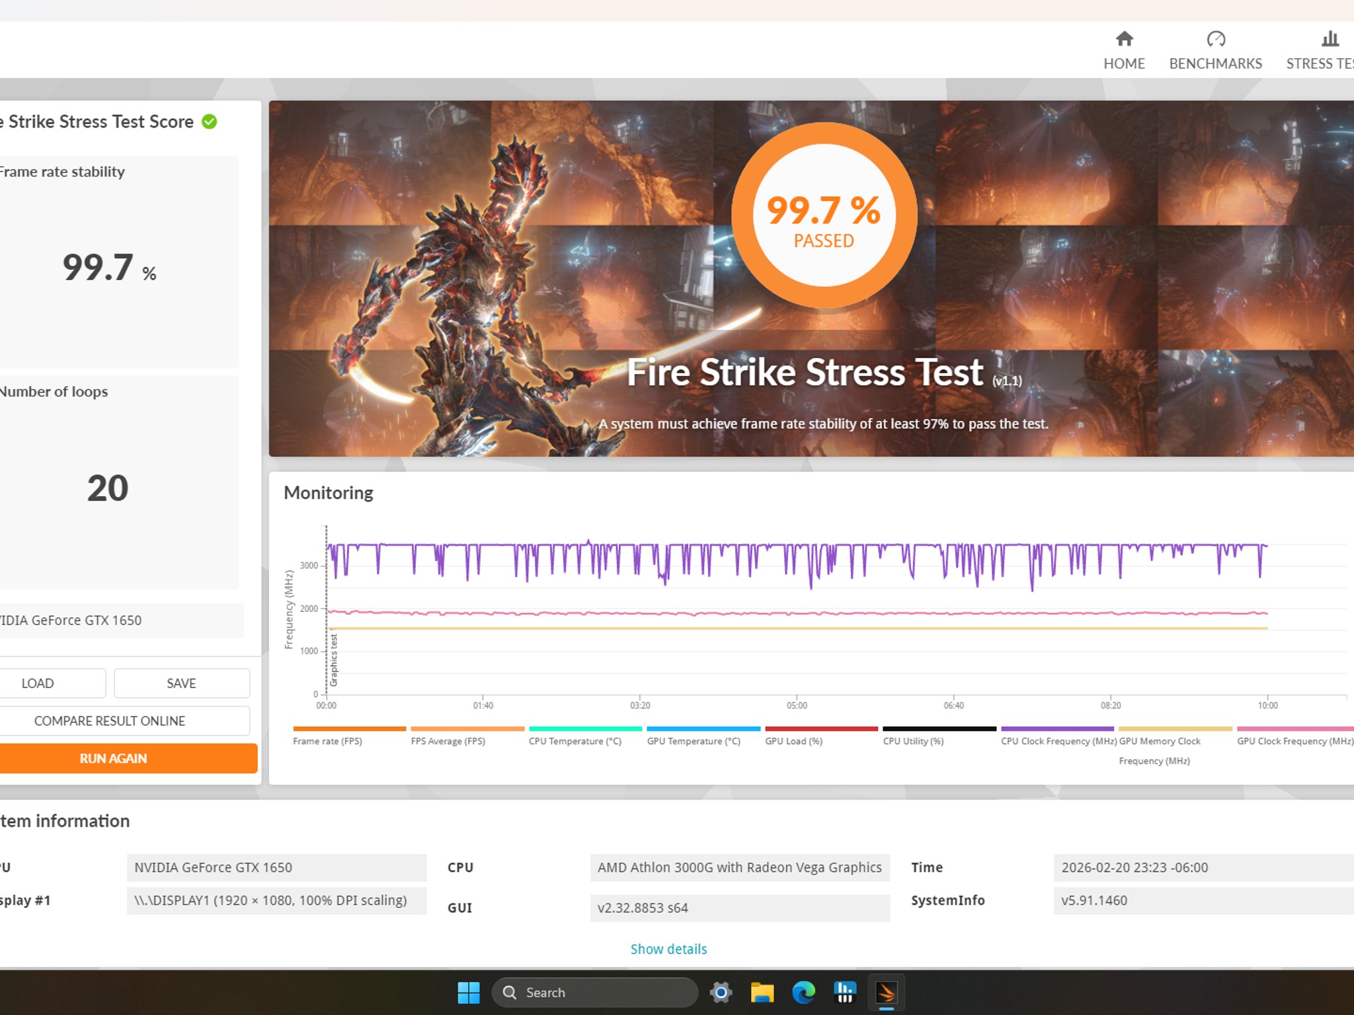Screen dimensions: 1354x1015
Task: Click the 05:00 time marker on chart
Action: tap(797, 705)
